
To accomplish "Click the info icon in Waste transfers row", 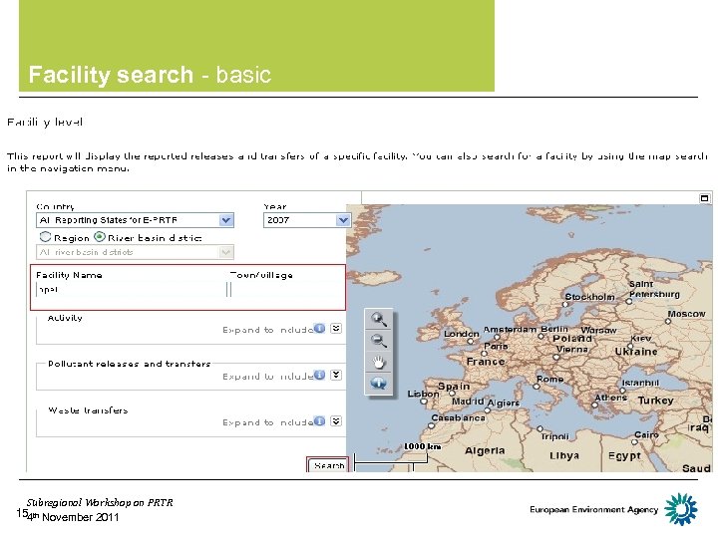I will 320,420.
